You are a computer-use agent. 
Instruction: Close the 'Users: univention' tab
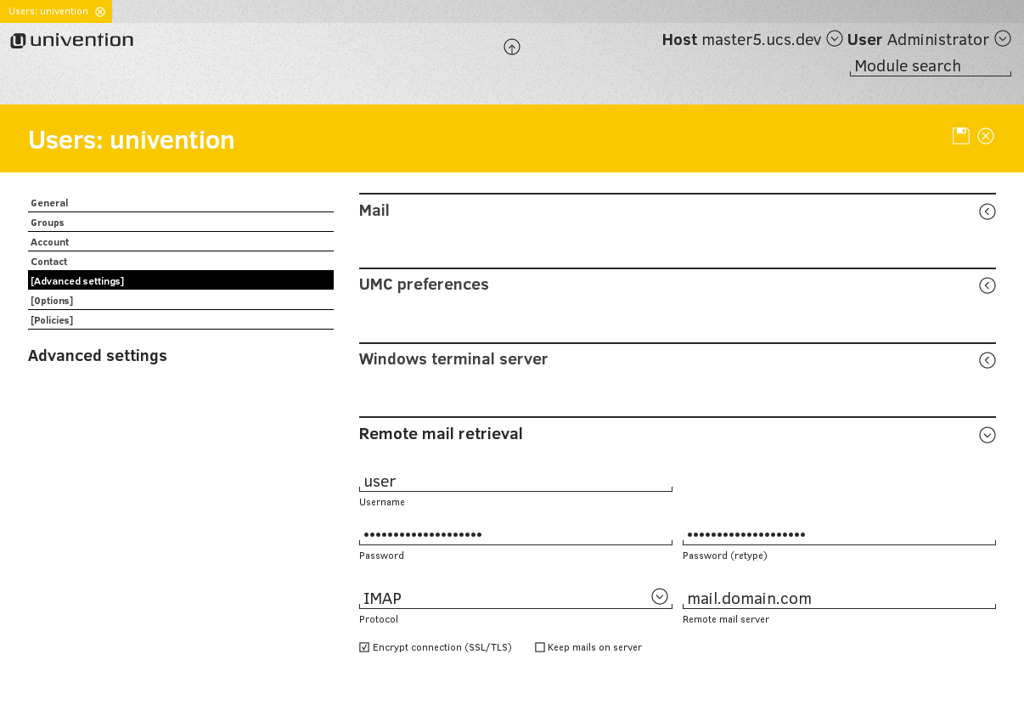(100, 12)
